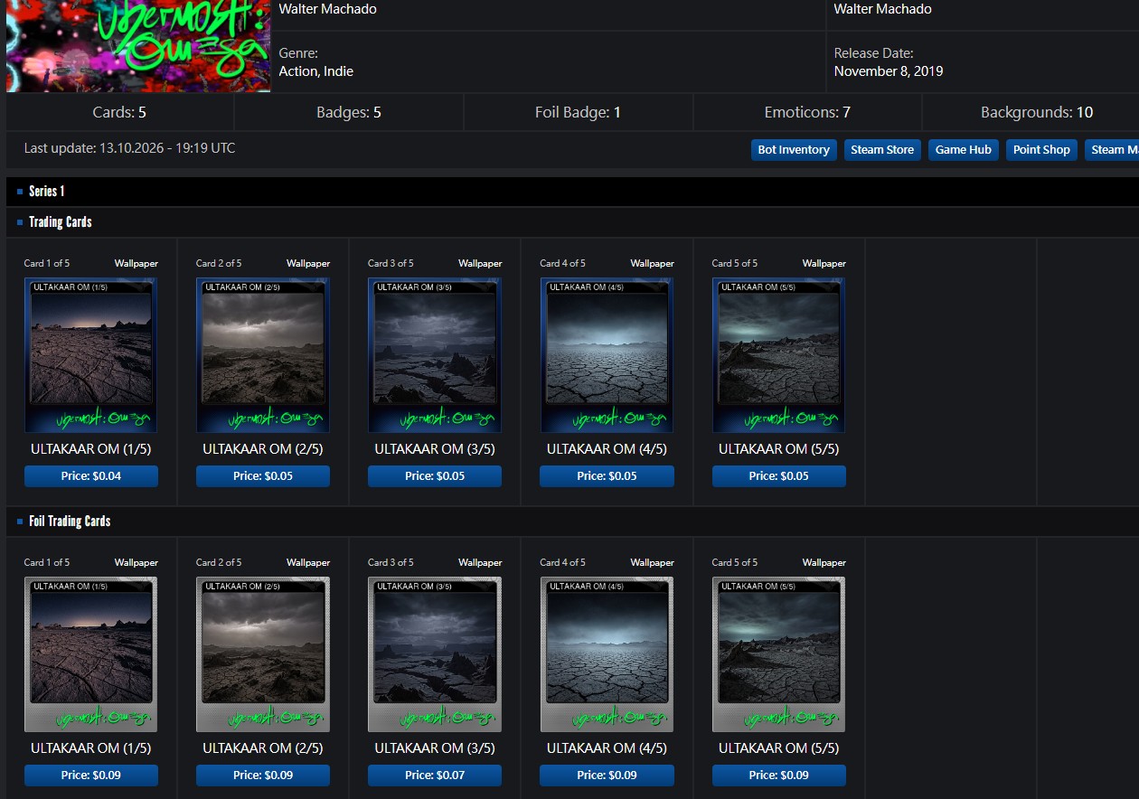Click the $0.04 price button

point(91,476)
